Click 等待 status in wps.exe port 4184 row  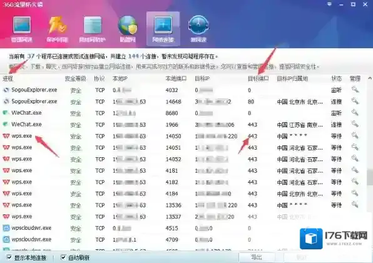coord(336,193)
